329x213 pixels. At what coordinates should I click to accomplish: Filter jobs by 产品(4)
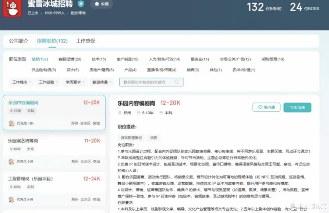pyautogui.click(x=130, y=70)
